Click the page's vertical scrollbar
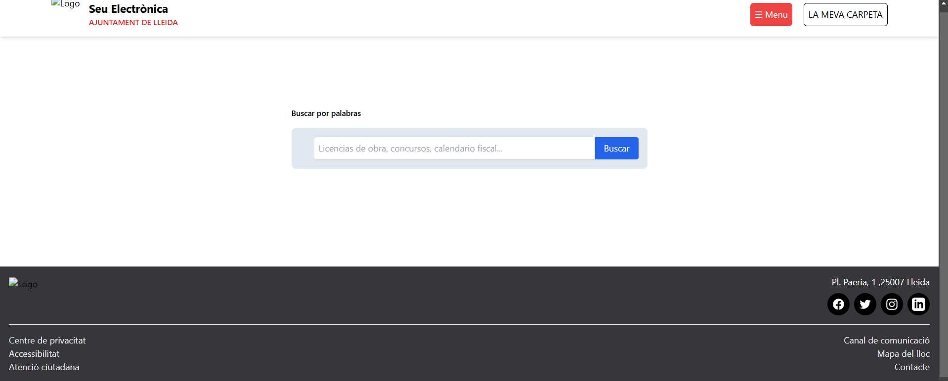 [943, 197]
